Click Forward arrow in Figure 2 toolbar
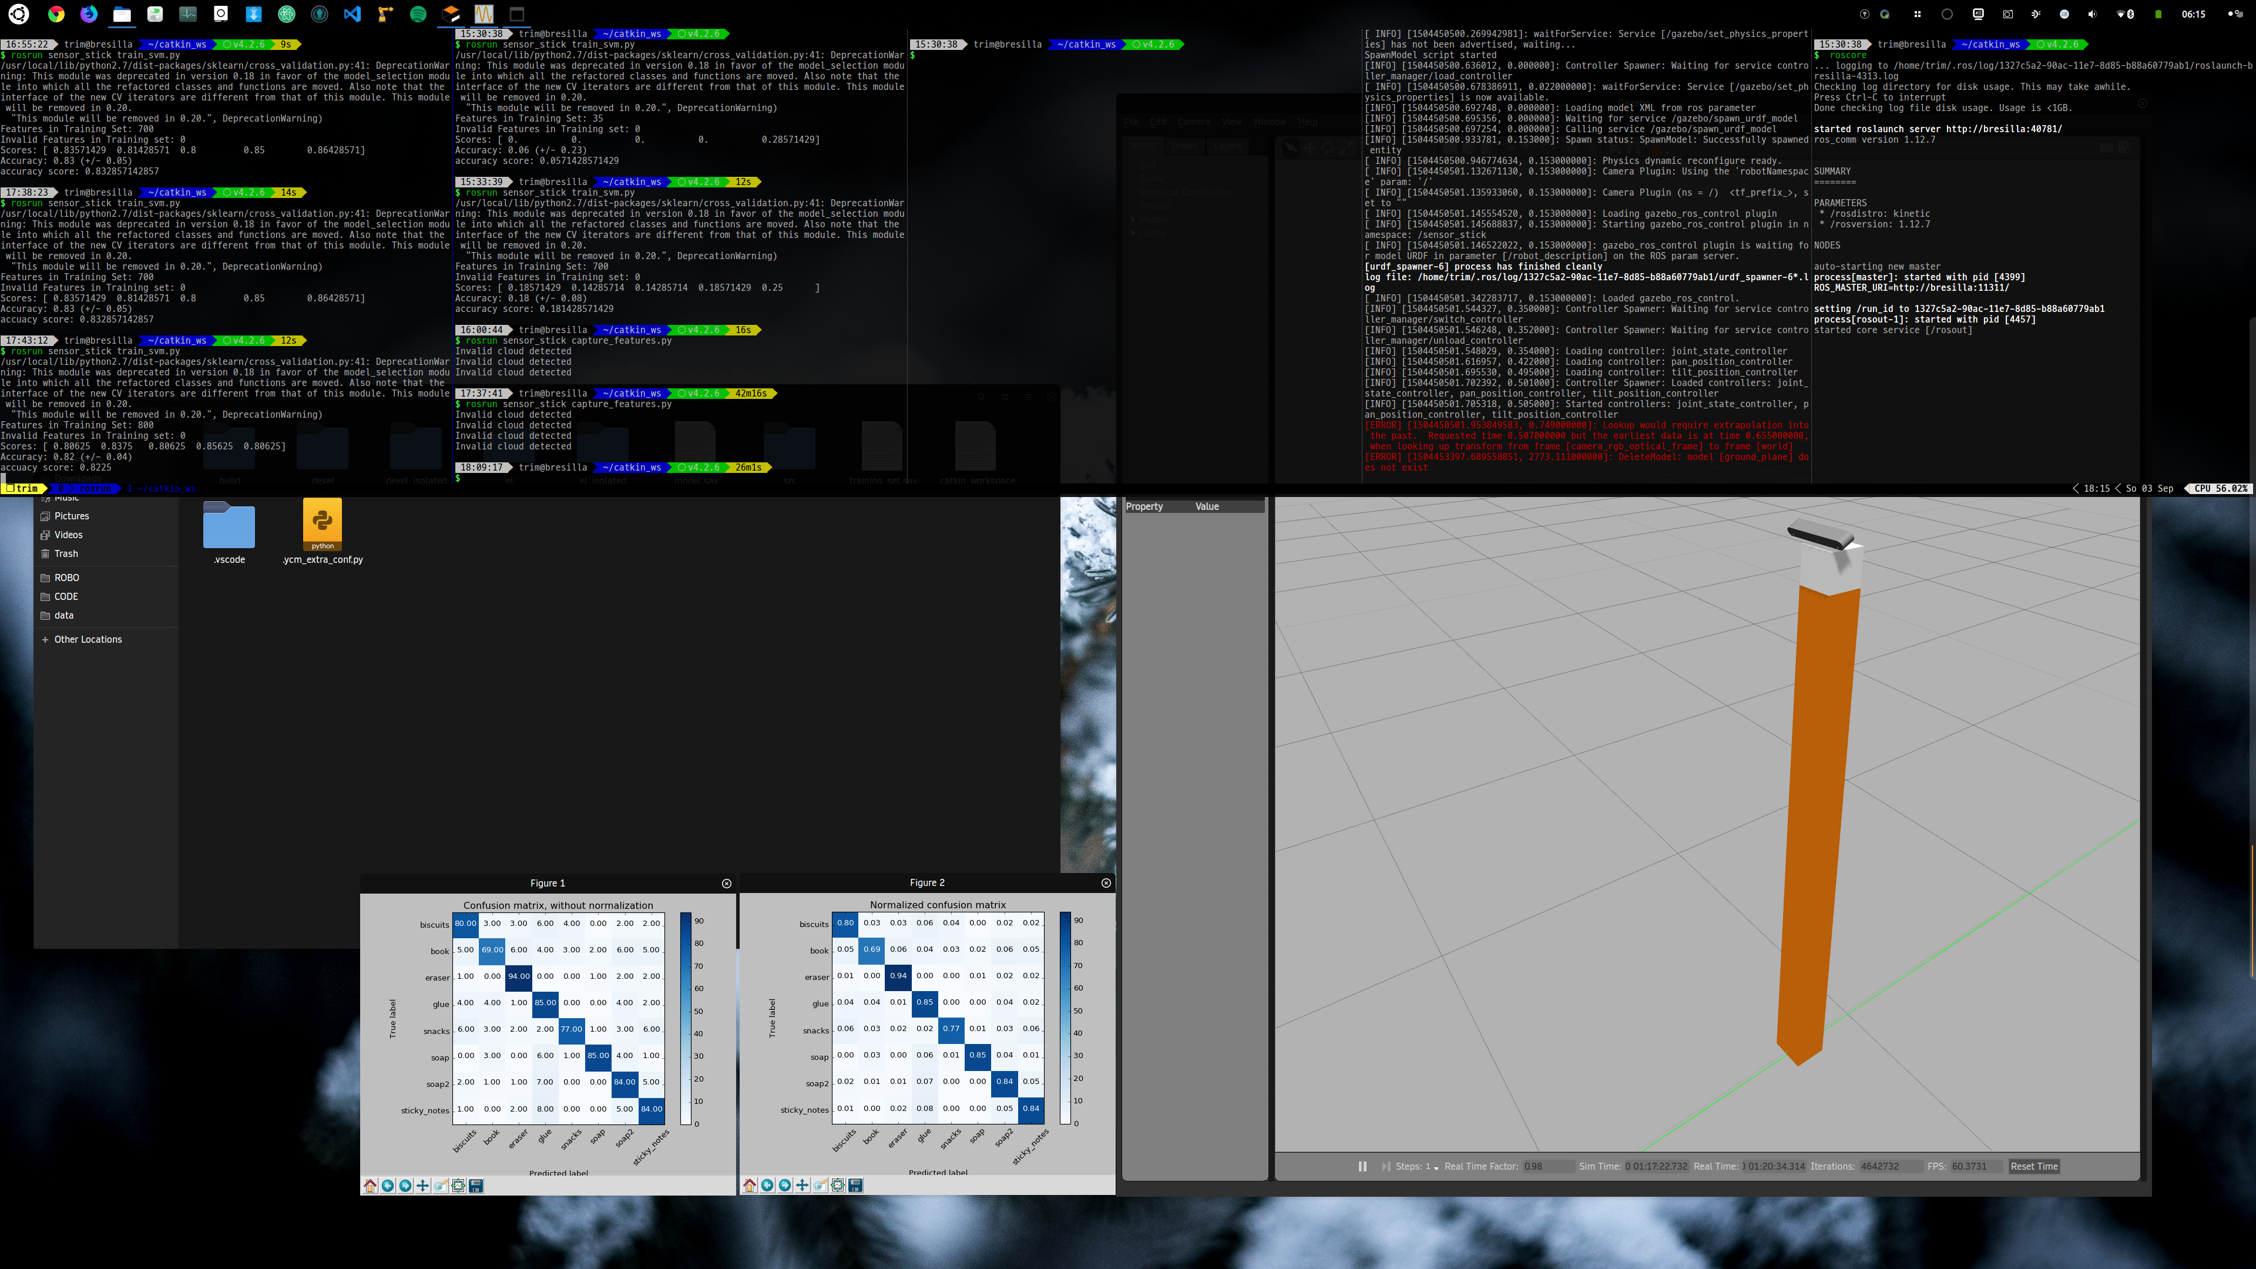Viewport: 2256px width, 1269px height. (x=785, y=1185)
